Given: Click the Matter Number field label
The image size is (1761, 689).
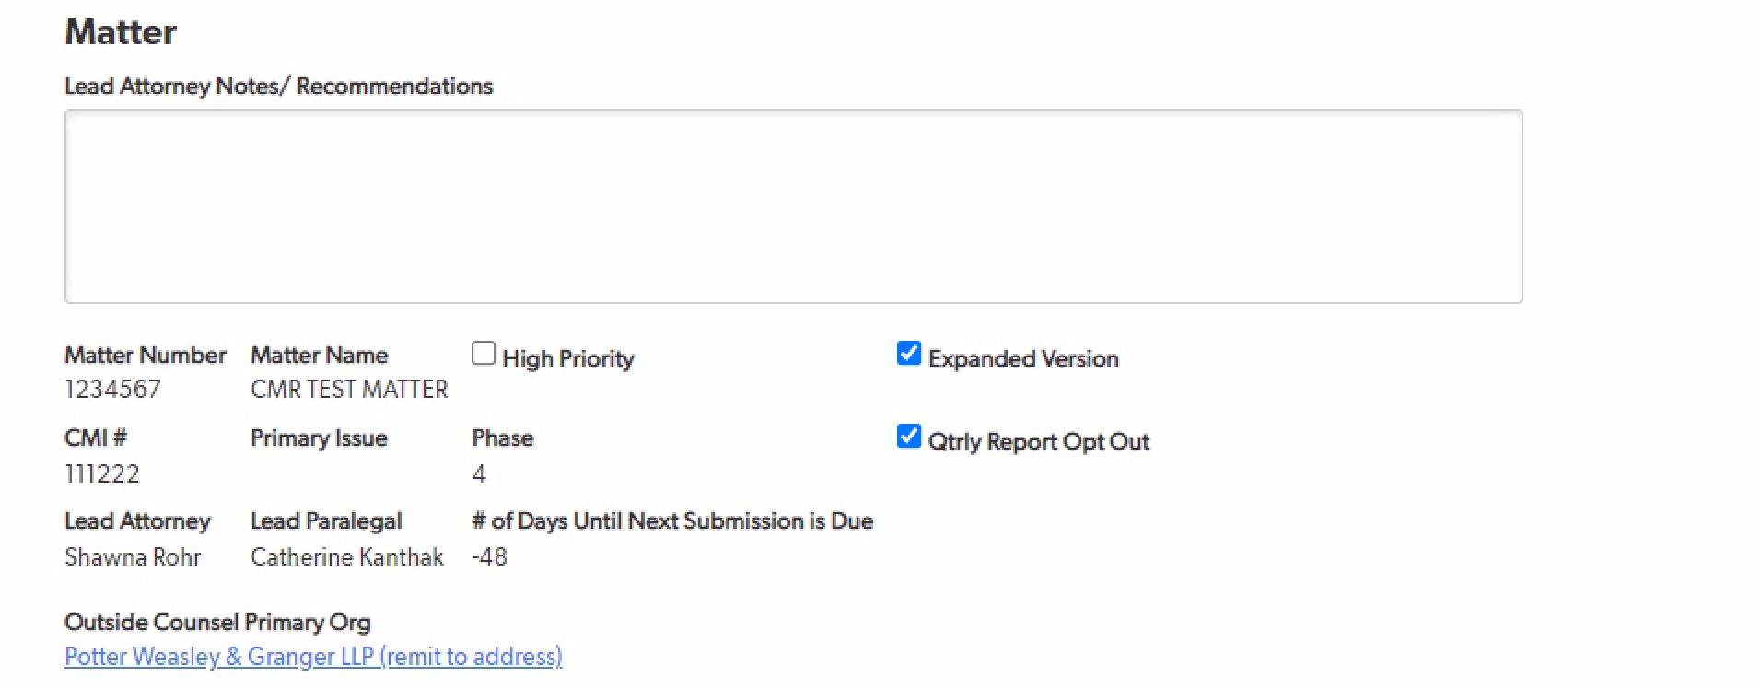Looking at the screenshot, I should pyautogui.click(x=145, y=356).
